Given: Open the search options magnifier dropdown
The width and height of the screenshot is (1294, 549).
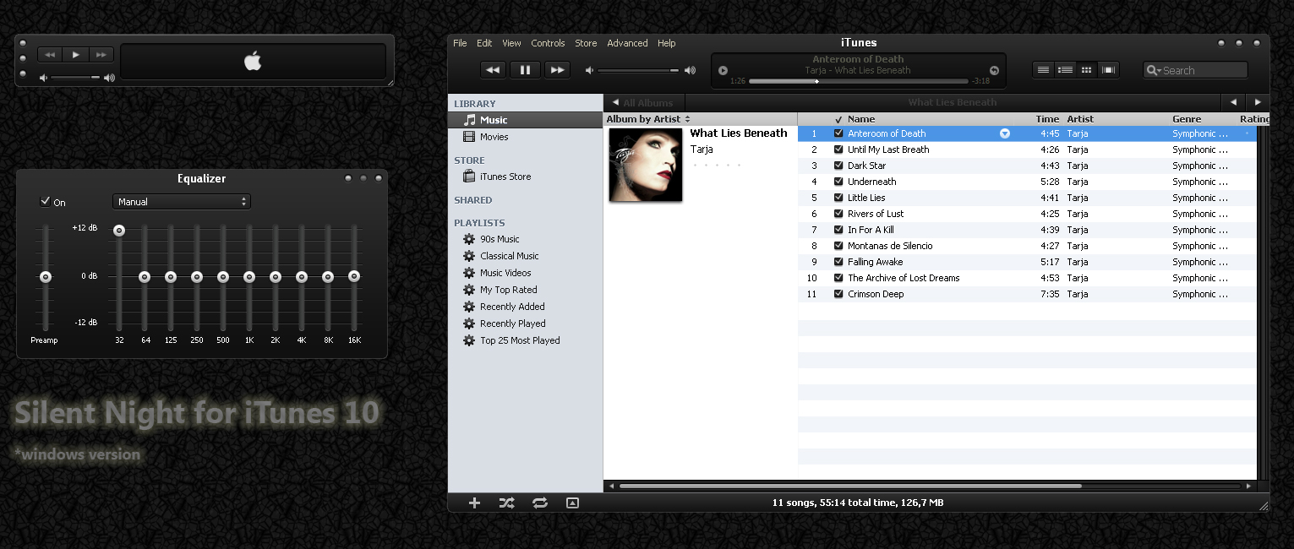Looking at the screenshot, I should [x=1154, y=71].
